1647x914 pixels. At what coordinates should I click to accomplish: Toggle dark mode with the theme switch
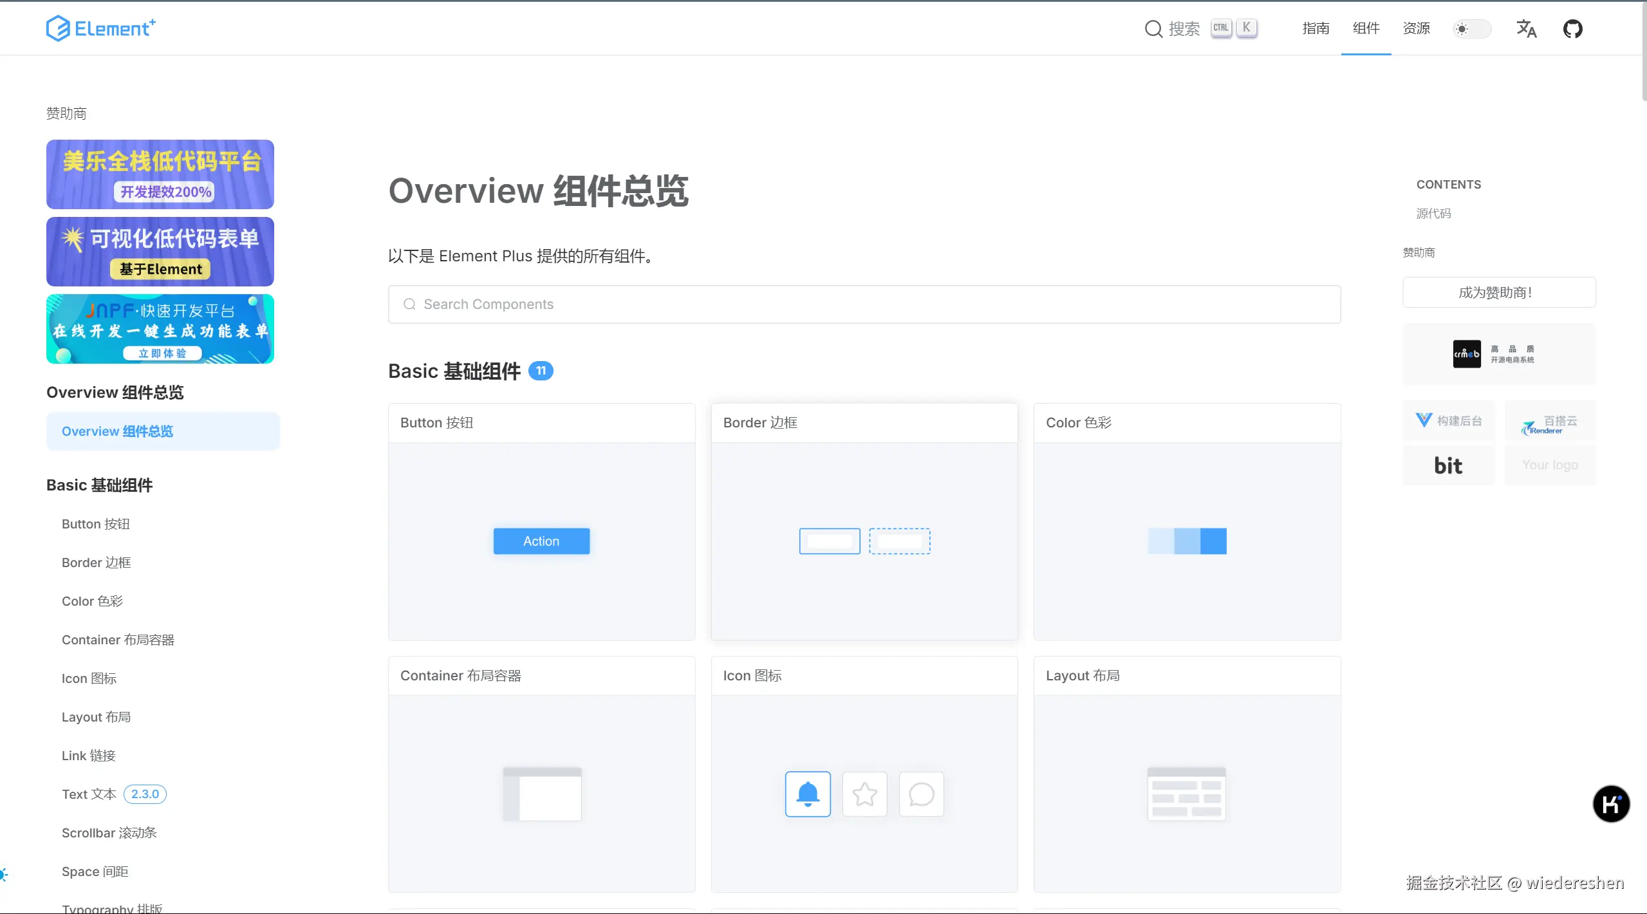pyautogui.click(x=1472, y=28)
